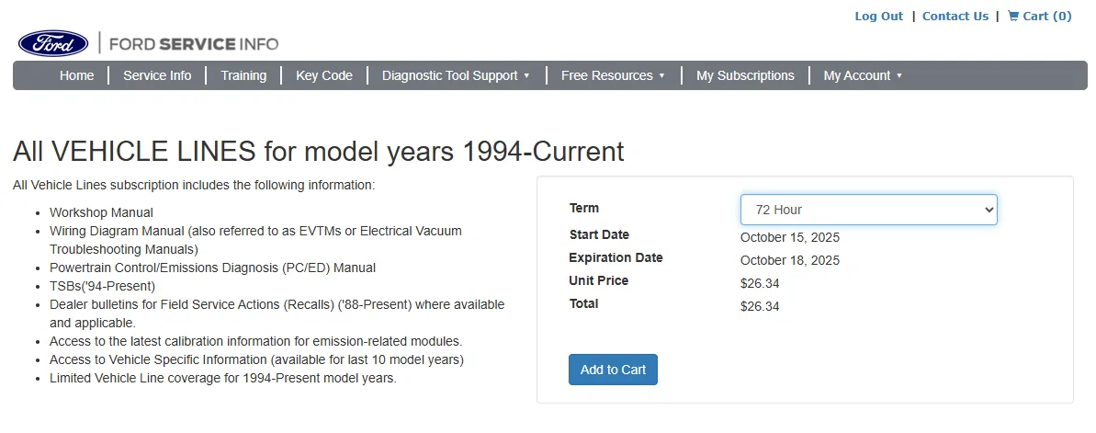This screenshot has width=1096, height=433.
Task: Expand the Free Resources menu
Action: (613, 75)
